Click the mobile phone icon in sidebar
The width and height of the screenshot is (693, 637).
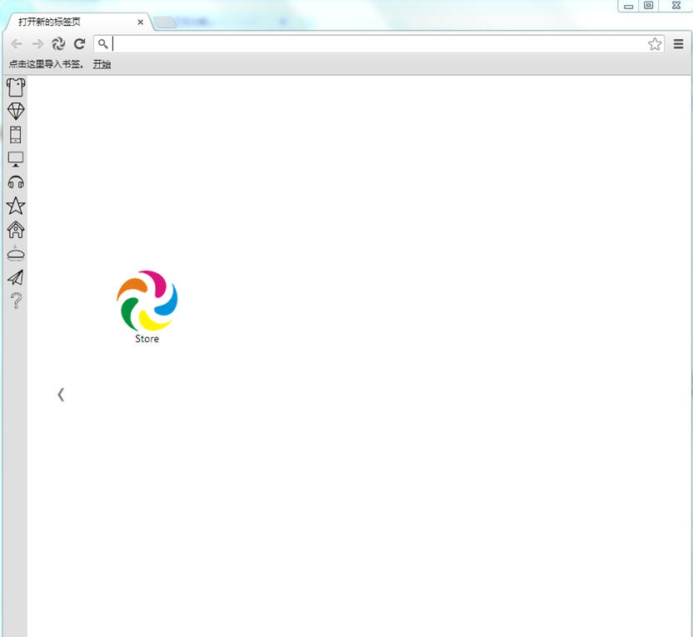(15, 134)
